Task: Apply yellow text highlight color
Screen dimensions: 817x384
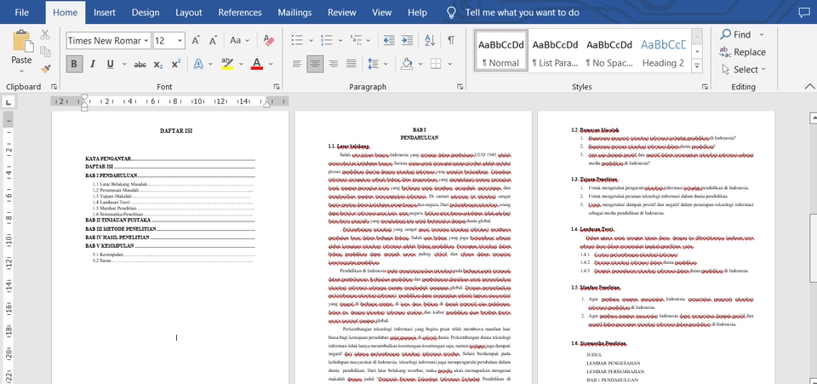Action: (x=227, y=64)
